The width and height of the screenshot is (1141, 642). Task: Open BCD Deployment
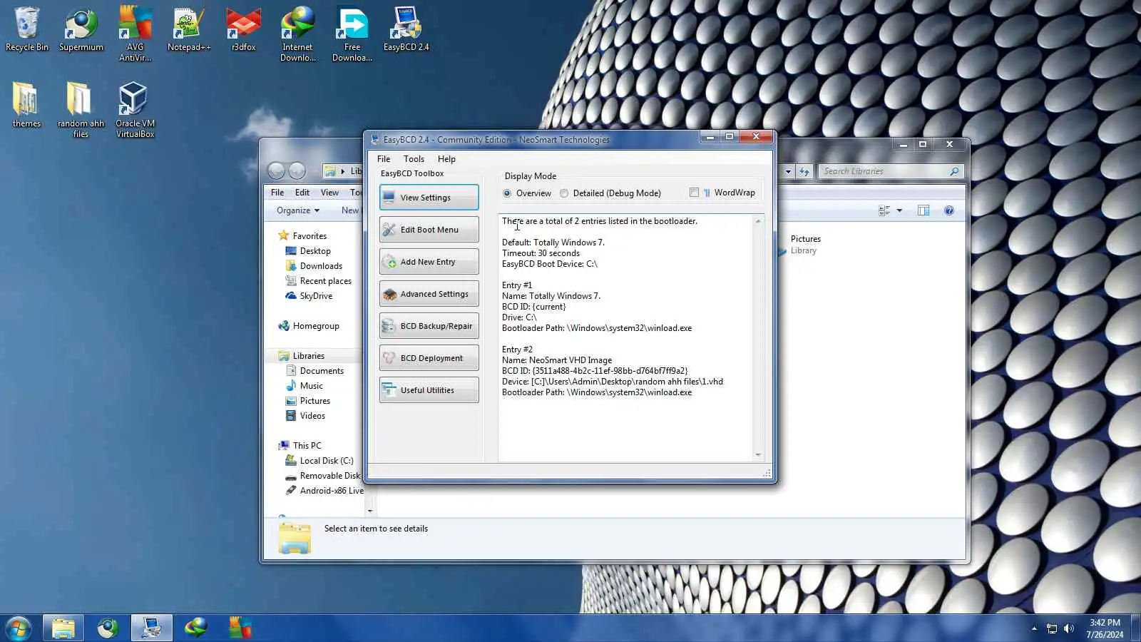pos(429,358)
